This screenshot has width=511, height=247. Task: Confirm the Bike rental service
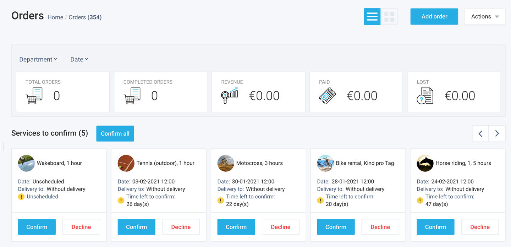point(336,227)
